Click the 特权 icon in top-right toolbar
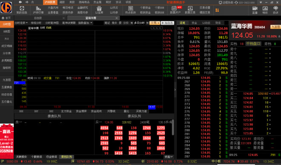This screenshot has width=281, height=165. pyautogui.click(x=265, y=8)
